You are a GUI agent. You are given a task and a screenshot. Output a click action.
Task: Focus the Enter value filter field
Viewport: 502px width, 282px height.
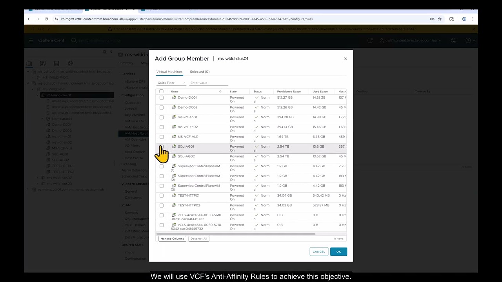tap(209, 83)
